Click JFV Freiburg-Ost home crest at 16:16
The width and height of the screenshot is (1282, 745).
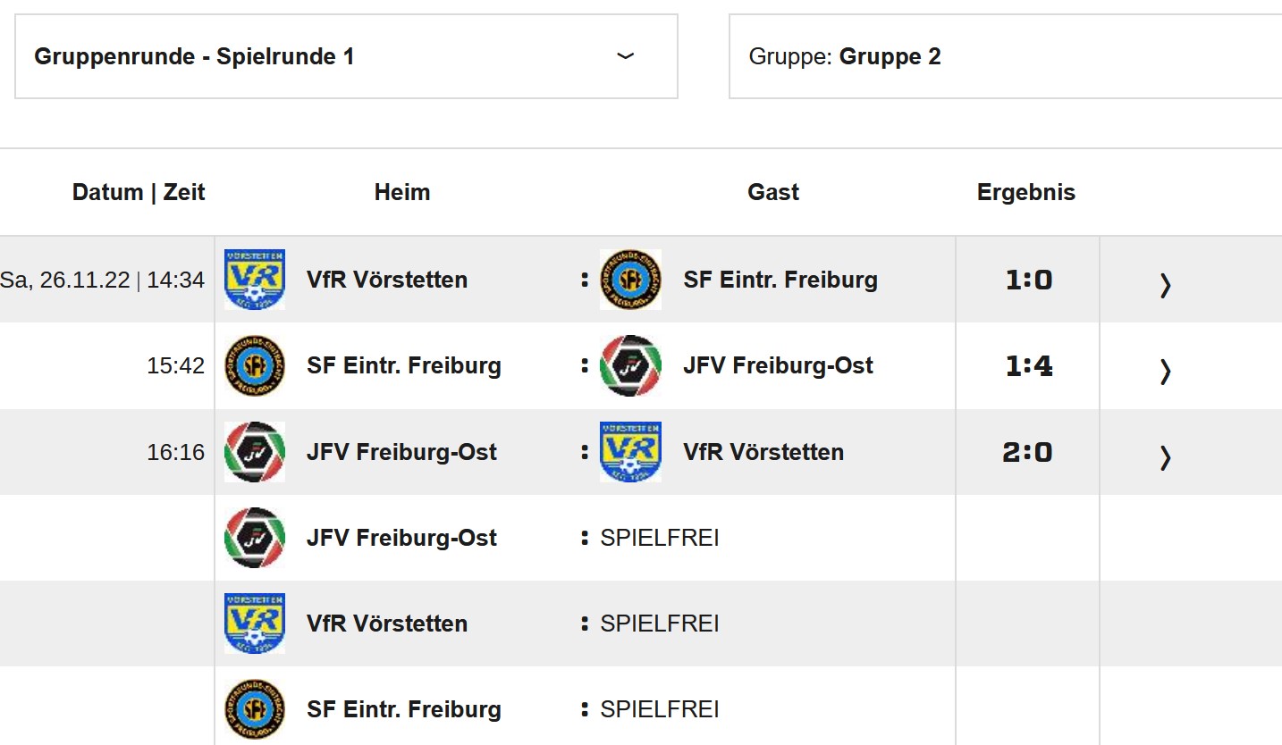coord(255,452)
